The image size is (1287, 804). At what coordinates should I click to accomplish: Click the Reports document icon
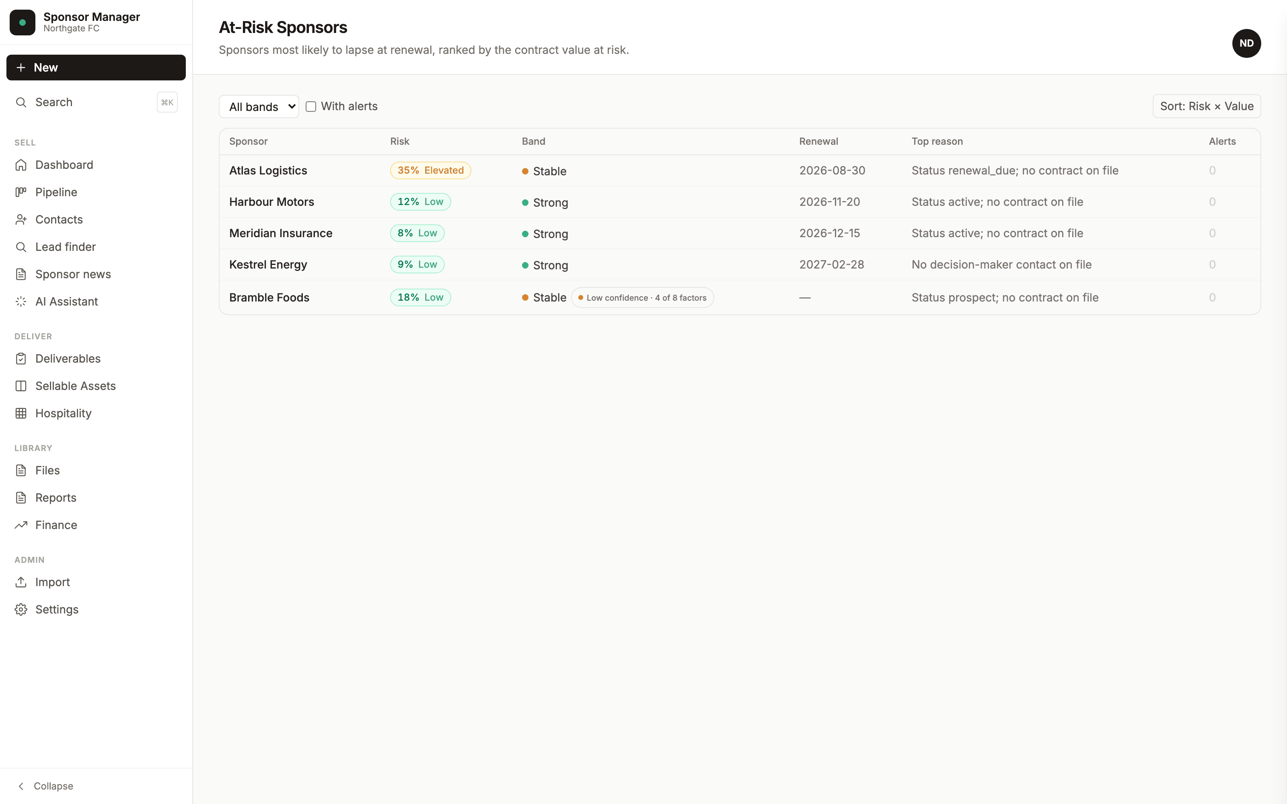(21, 498)
